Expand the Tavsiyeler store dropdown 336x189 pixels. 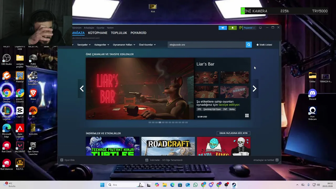coord(83,45)
